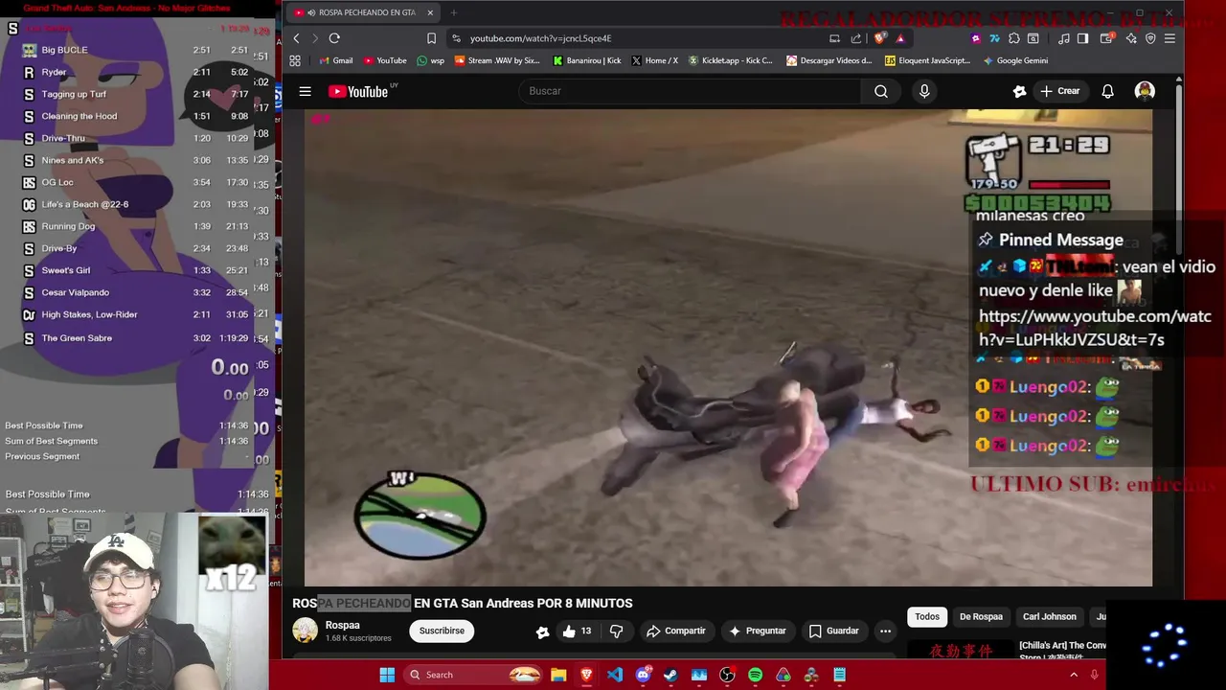
Task: Like the video with thumbs up
Action: 577,631
